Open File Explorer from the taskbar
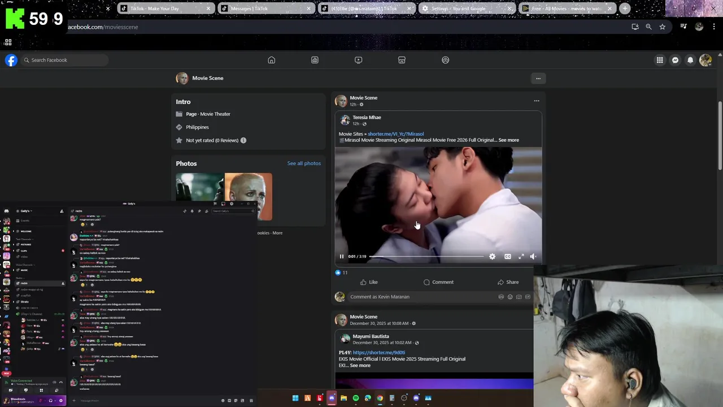This screenshot has height=407, width=723. pos(343,398)
